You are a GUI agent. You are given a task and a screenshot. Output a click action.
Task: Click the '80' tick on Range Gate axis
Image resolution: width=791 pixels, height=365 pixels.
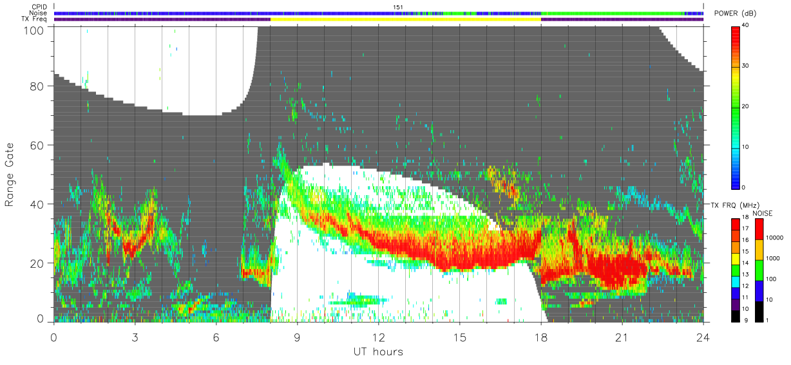37,86
